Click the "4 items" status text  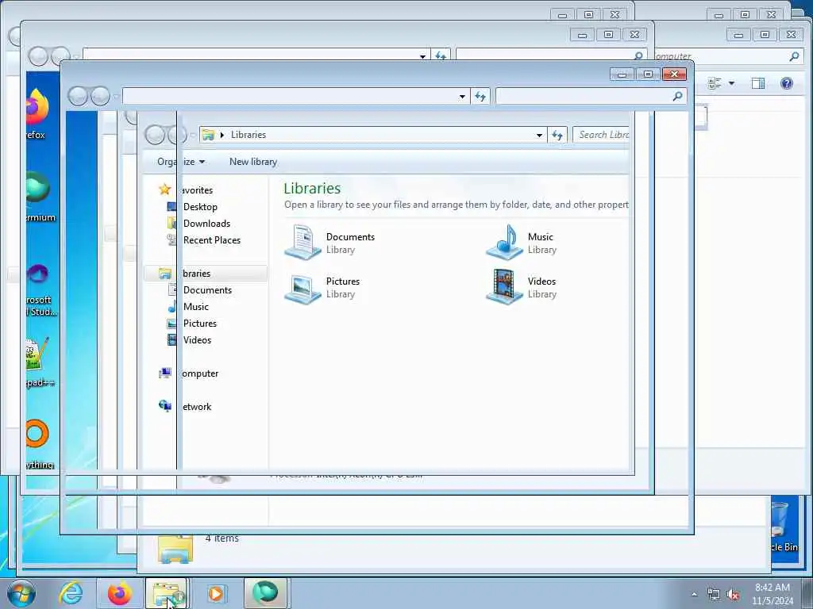(x=222, y=538)
